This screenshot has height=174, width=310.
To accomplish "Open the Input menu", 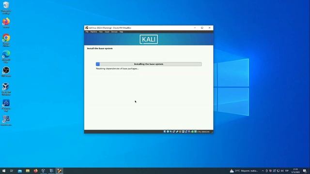I will click(x=107, y=32).
